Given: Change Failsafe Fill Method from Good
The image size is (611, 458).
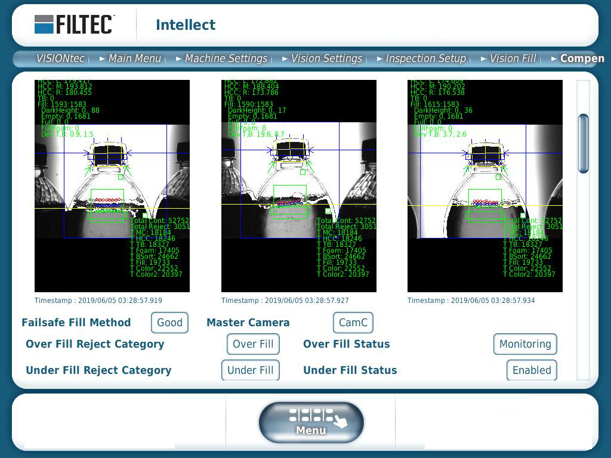Looking at the screenshot, I should coord(169,322).
